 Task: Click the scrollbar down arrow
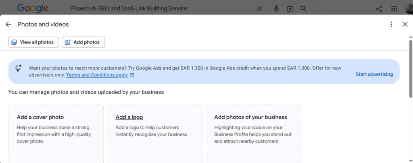tap(411, 161)
